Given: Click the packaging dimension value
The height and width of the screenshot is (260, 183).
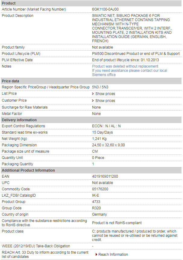Looking at the screenshot, I should coord(108,145).
